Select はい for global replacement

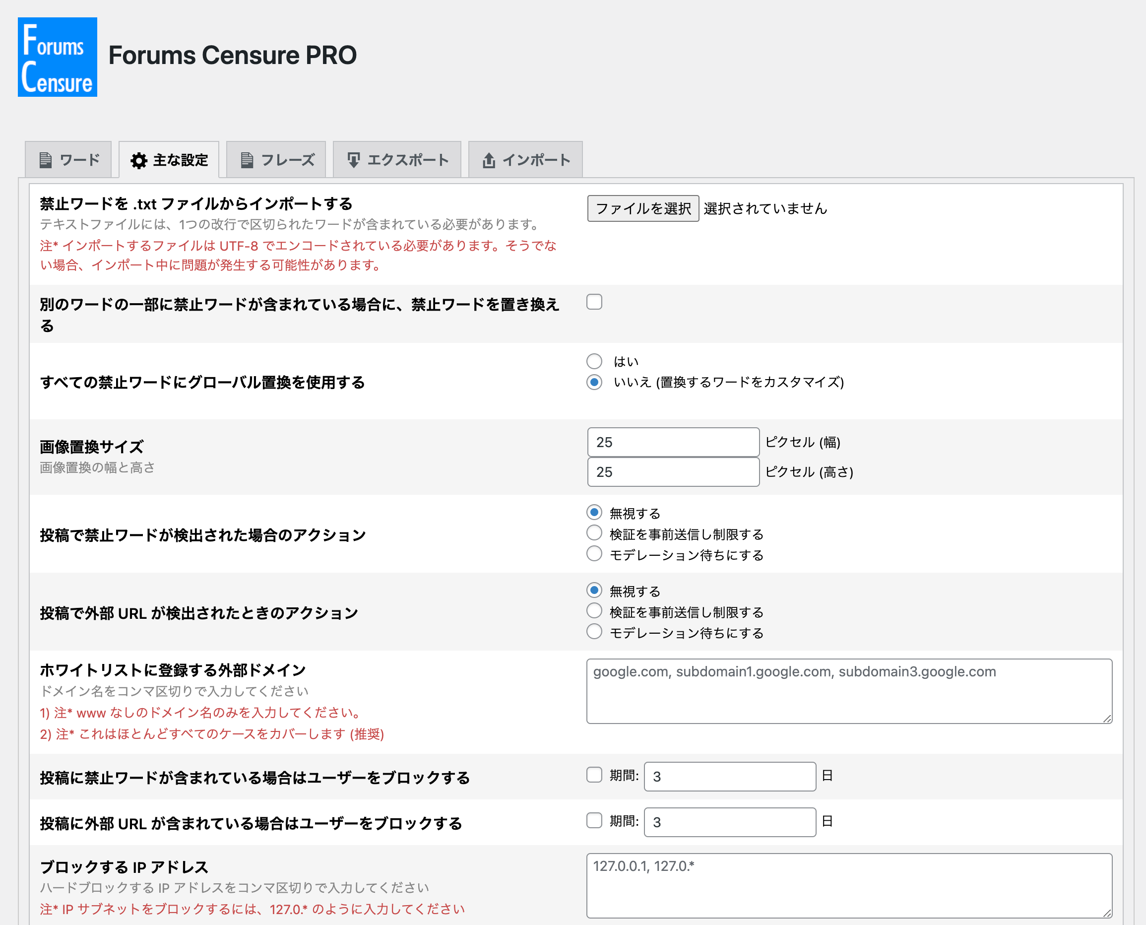(x=594, y=361)
